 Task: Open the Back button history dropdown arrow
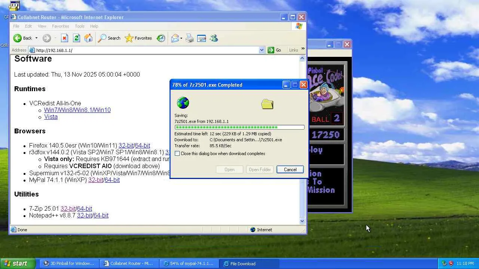[x=36, y=38]
